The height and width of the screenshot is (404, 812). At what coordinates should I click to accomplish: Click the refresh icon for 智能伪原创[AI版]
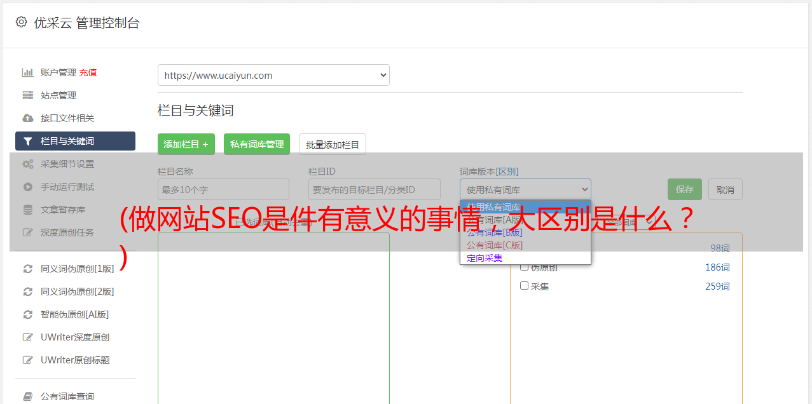[x=27, y=314]
